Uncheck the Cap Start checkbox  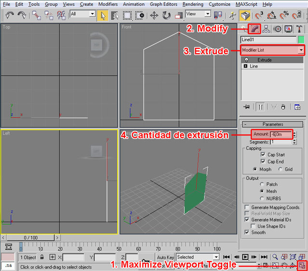263,155
